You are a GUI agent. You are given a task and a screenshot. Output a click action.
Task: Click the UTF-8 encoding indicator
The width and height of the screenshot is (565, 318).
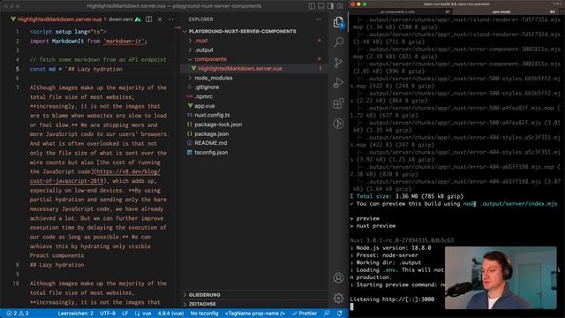(x=108, y=314)
